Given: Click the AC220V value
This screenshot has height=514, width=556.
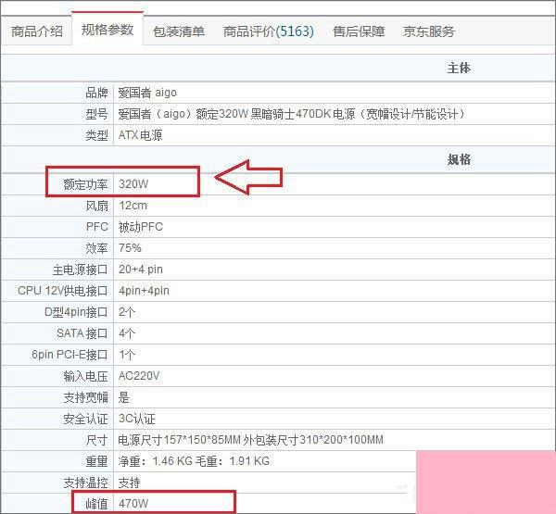Looking at the screenshot, I should 139,376.
